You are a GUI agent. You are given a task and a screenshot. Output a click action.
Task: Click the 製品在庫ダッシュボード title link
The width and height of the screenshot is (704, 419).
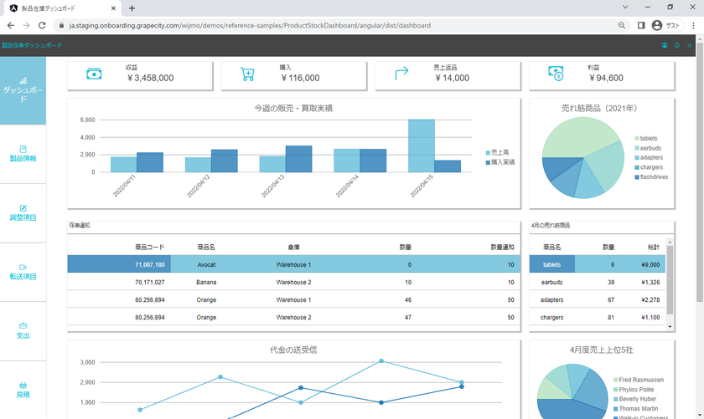point(32,45)
